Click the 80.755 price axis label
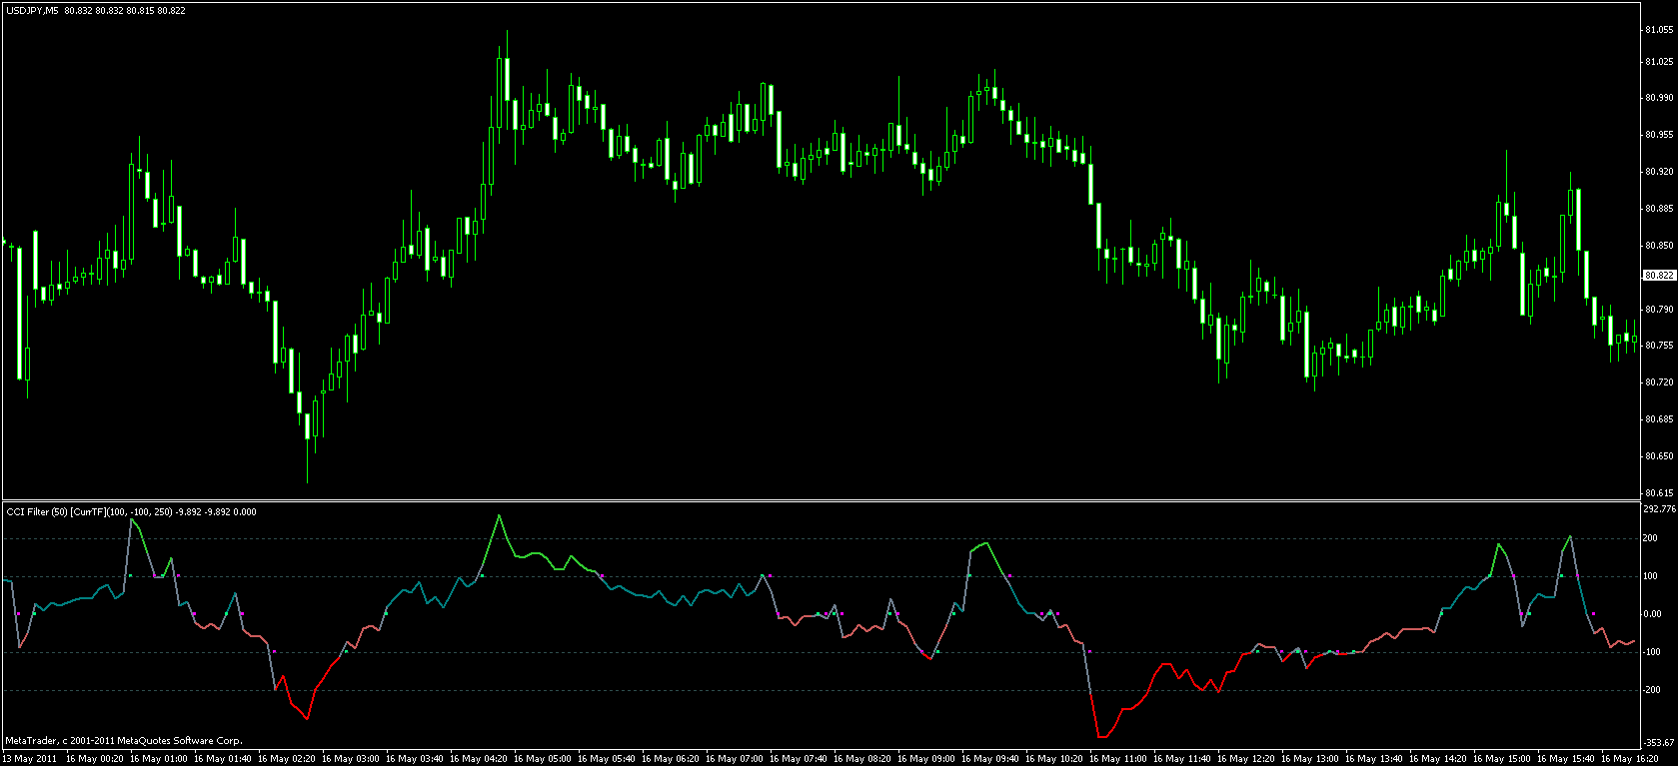 coord(1658,346)
